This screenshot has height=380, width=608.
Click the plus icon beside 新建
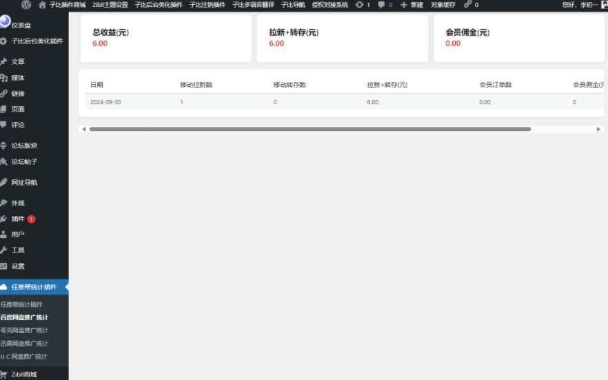(404, 5)
